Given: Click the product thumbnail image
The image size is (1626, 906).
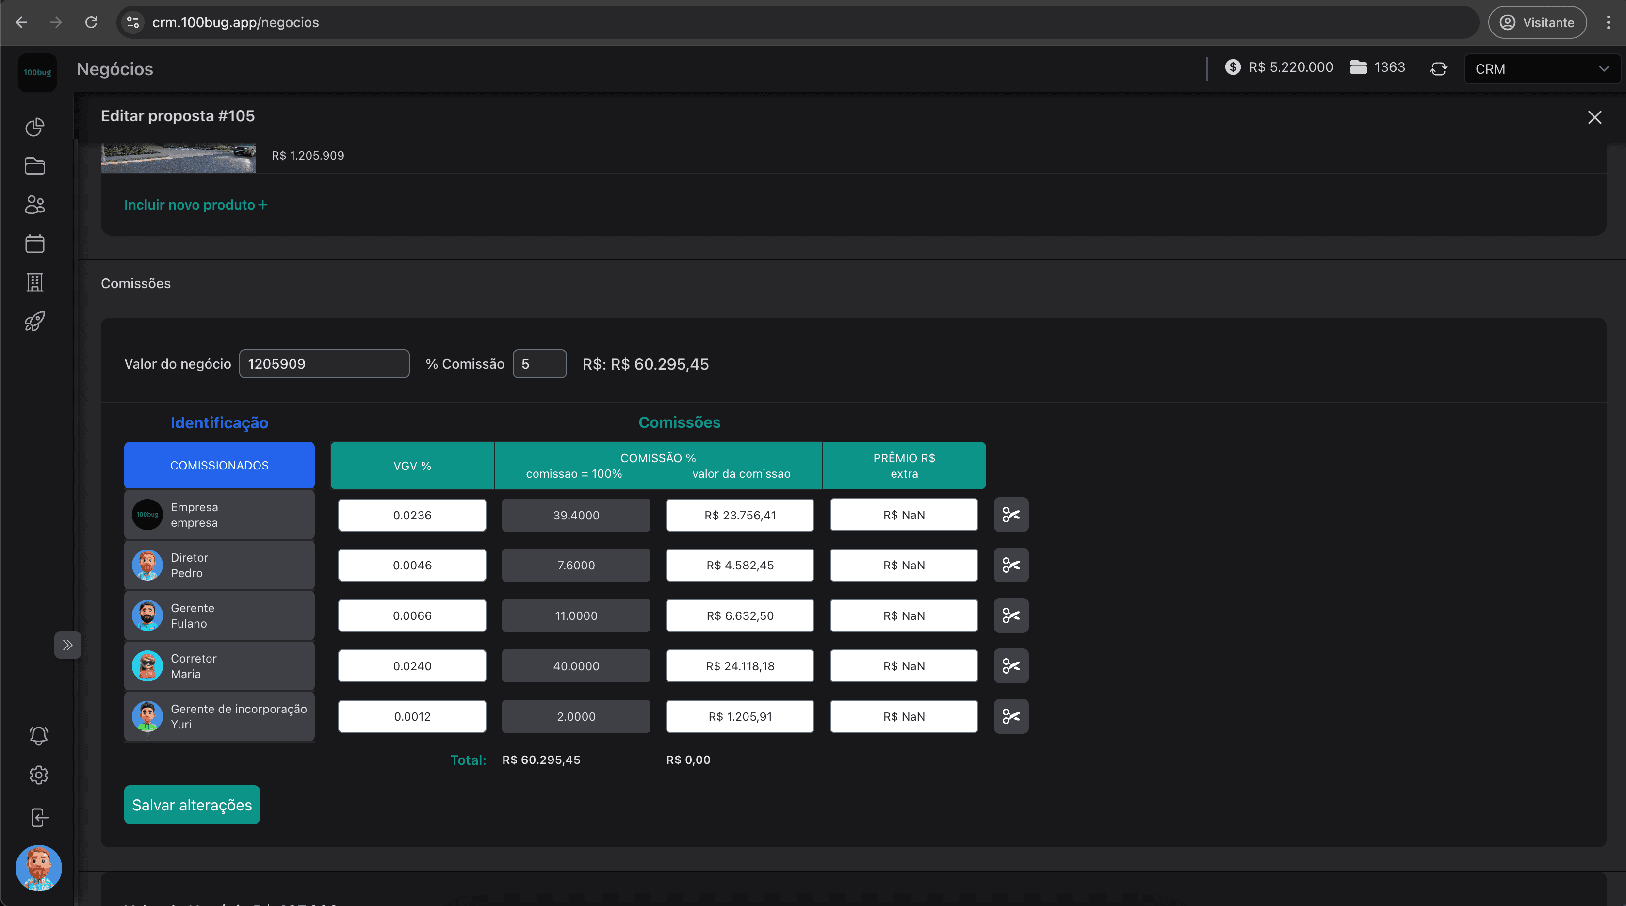Looking at the screenshot, I should [x=179, y=158].
